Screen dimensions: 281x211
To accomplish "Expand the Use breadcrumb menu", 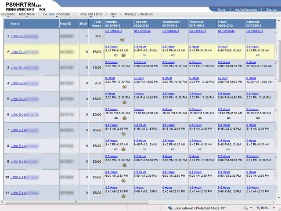I will (113, 15).
